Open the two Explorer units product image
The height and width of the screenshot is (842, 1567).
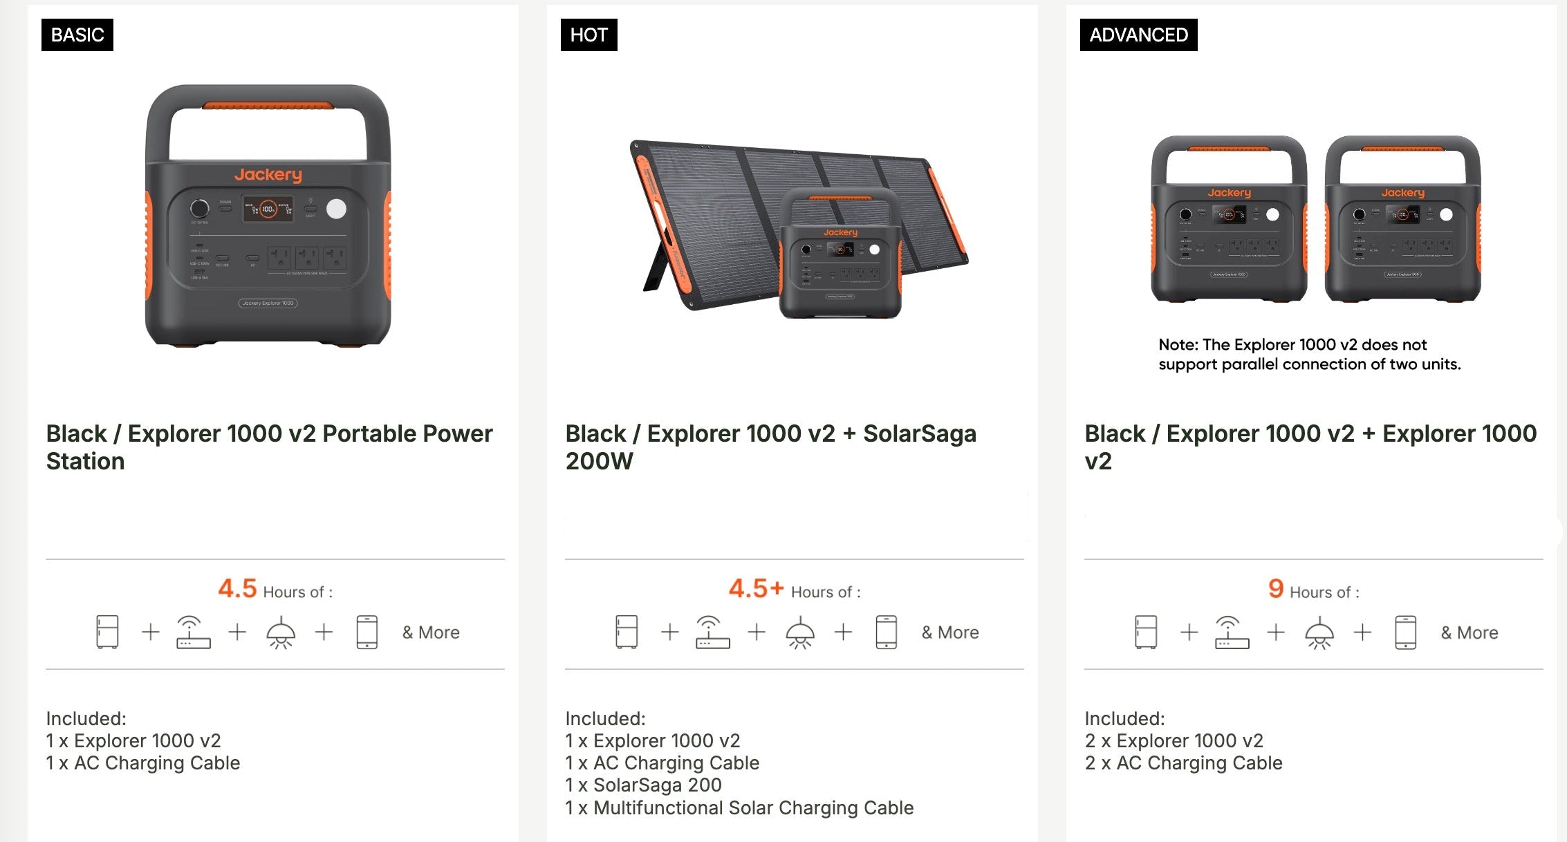tap(1315, 220)
